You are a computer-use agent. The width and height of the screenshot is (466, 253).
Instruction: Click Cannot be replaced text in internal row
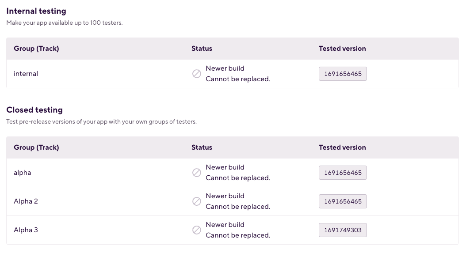238,79
